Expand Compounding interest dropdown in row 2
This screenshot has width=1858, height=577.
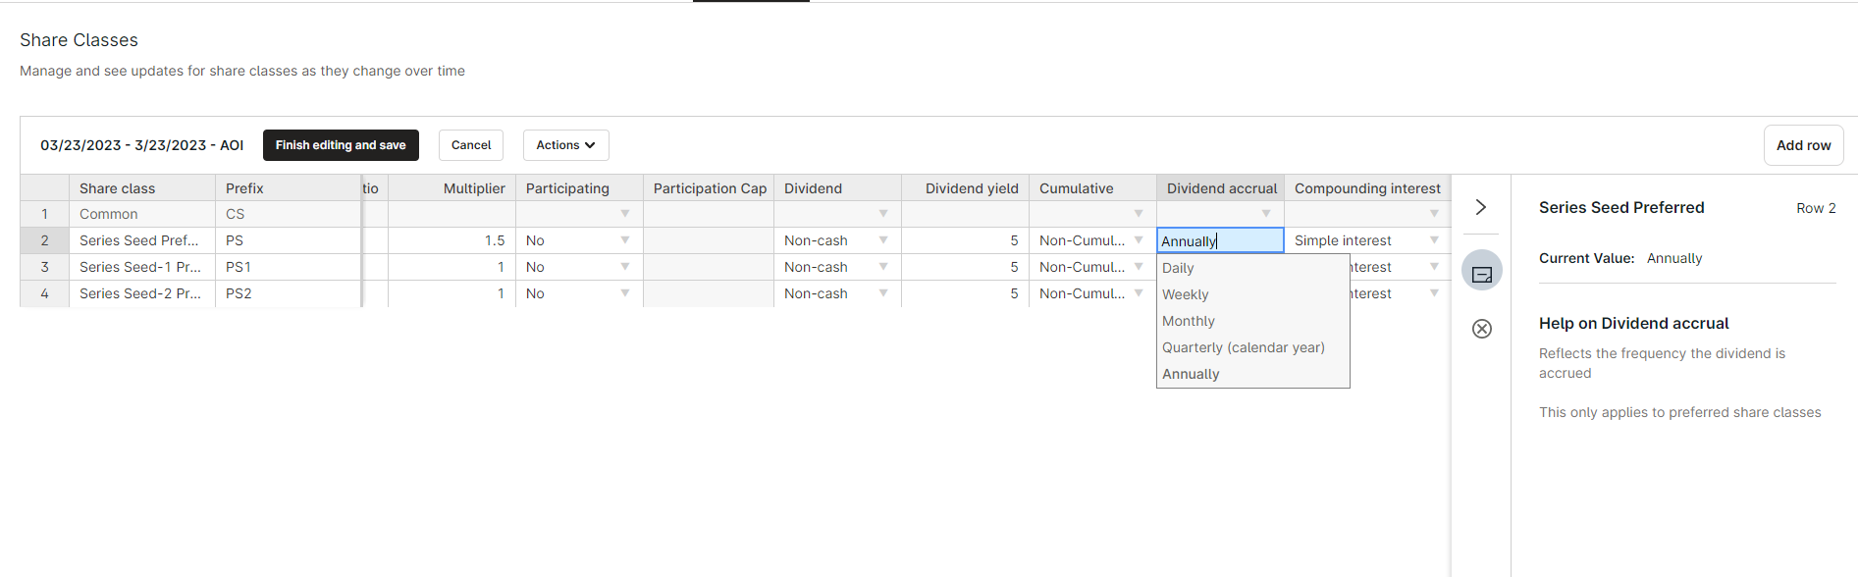click(x=1433, y=240)
